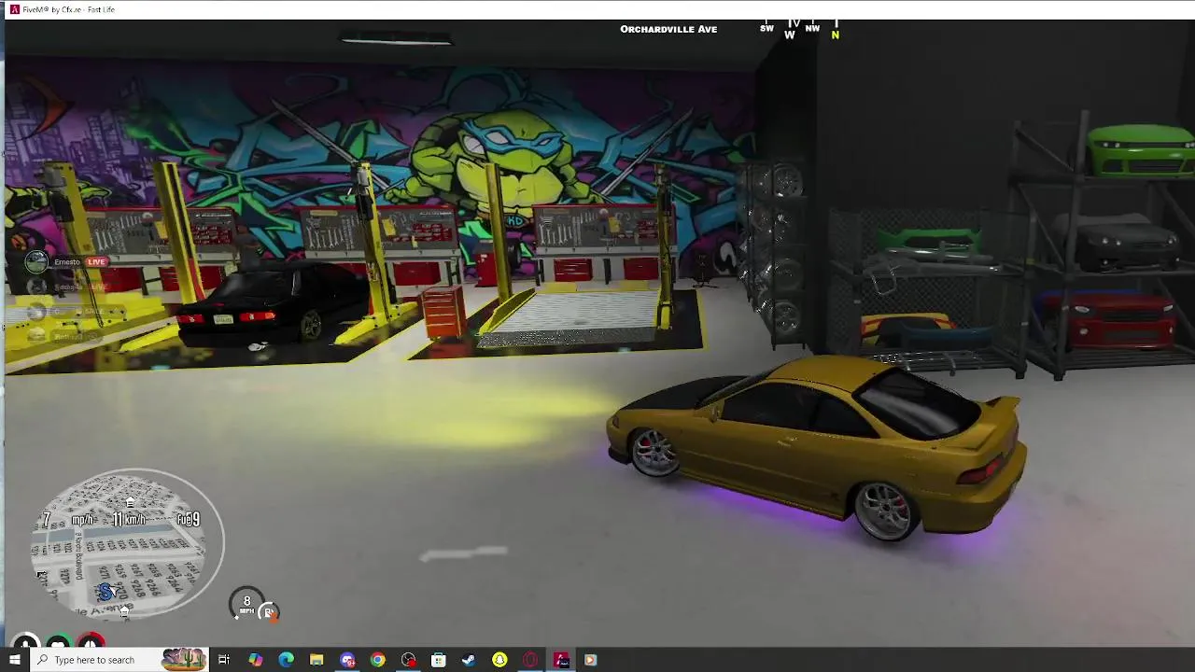The width and height of the screenshot is (1195, 672).
Task: Open Snapchat from the taskbar
Action: coord(499,660)
